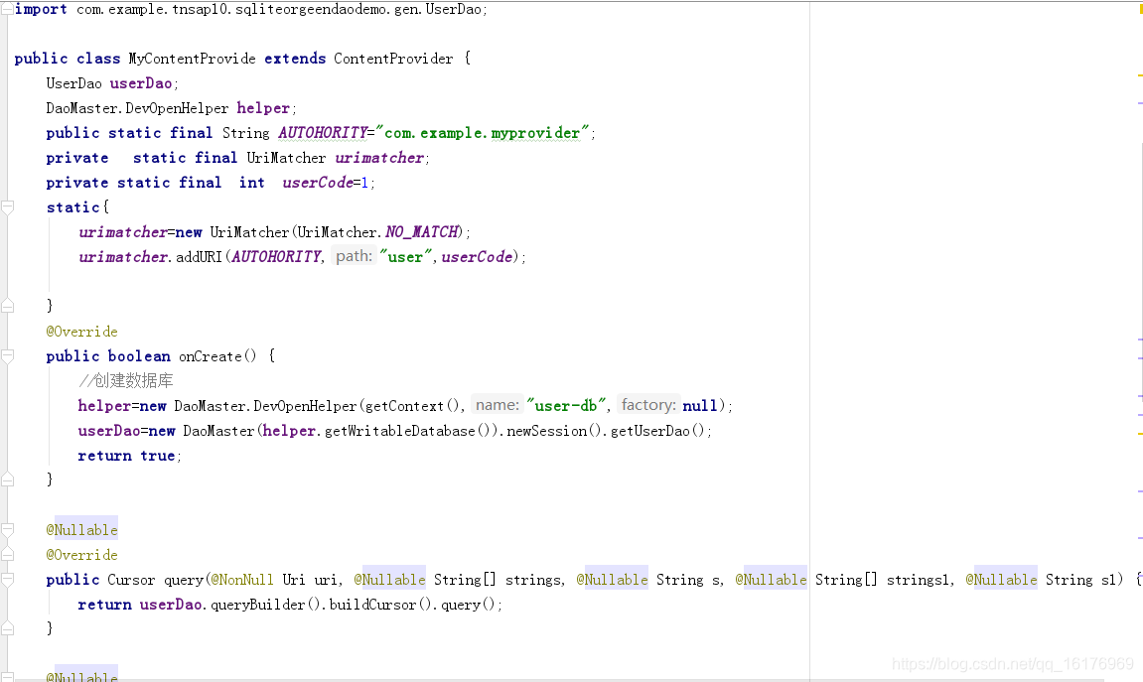Screen dimensions: 1143x682
Task: Fold the onCreate() method in the gutter
Action: pyautogui.click(x=7, y=356)
